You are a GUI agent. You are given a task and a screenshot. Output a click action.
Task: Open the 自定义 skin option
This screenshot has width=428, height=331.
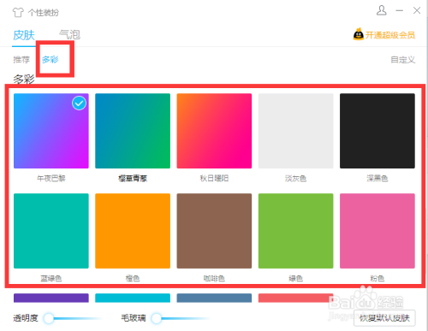pos(402,60)
